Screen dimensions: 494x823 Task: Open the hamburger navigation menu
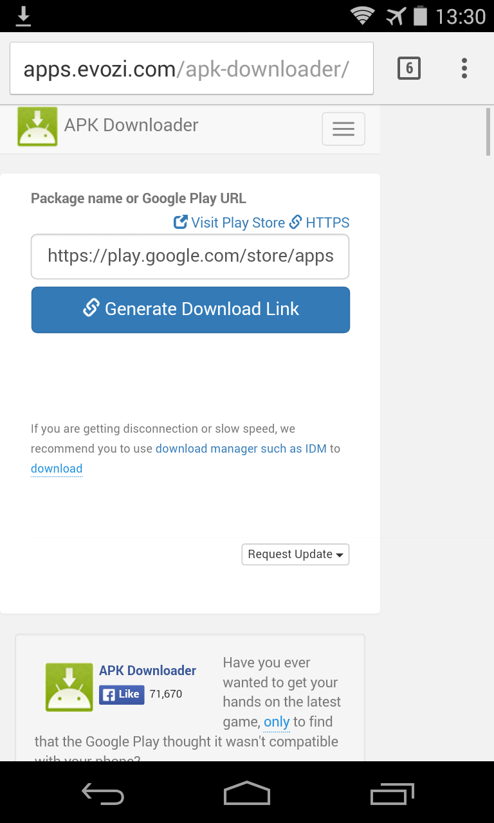(x=343, y=129)
